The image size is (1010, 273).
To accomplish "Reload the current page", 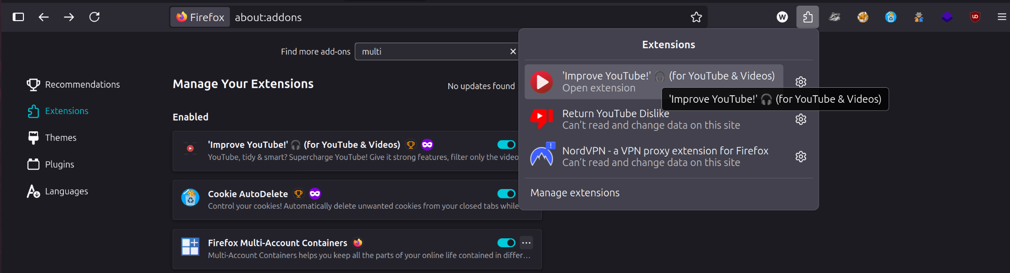I will [94, 17].
